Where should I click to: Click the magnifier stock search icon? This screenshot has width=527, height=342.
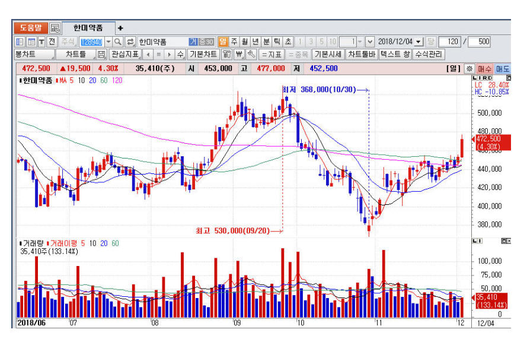coord(117,42)
